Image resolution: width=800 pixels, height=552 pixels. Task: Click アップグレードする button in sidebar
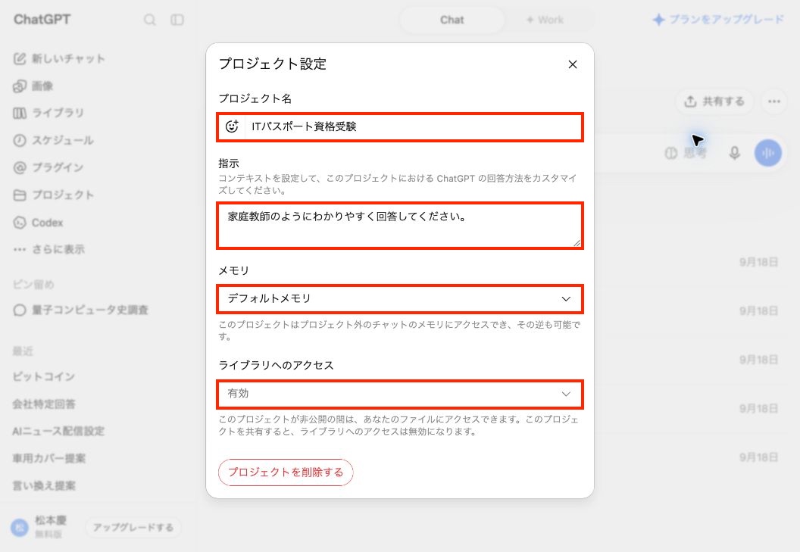coord(133,528)
